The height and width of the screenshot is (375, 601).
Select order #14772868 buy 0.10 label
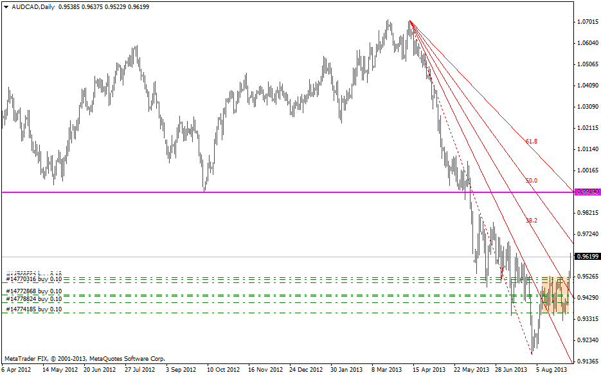(x=34, y=291)
